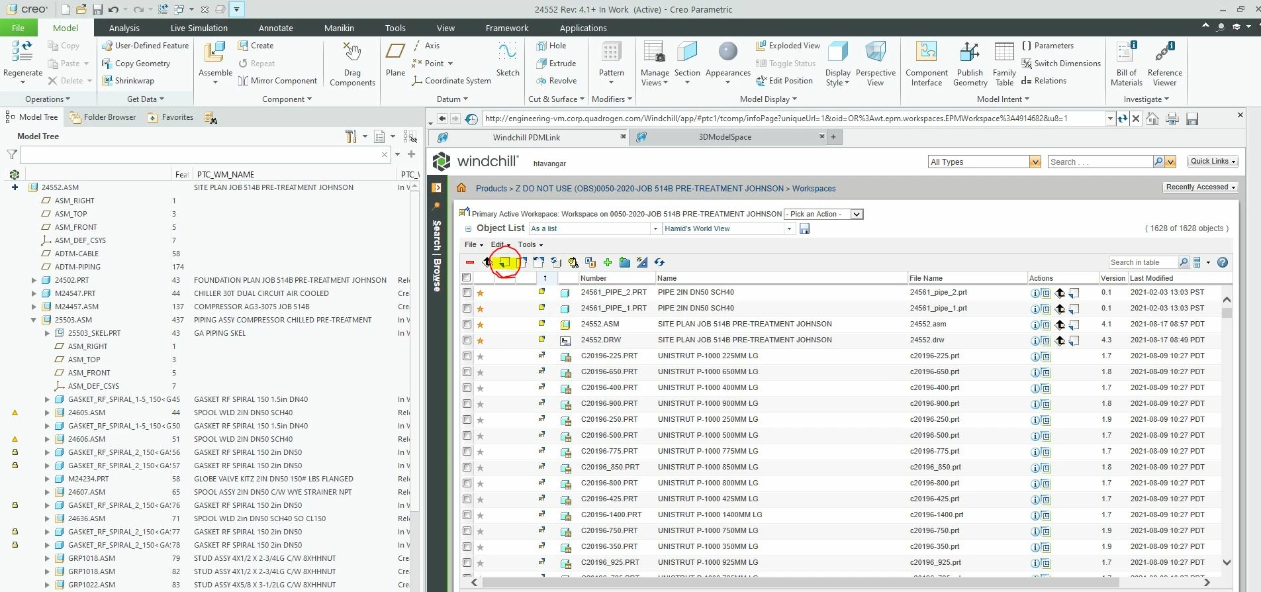Screen dimensions: 1261x592
Task: Click the Windchill home icon
Action: 461,188
